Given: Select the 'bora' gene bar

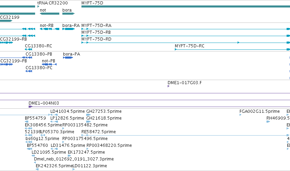Looking at the screenshot, I should pos(68,14).
